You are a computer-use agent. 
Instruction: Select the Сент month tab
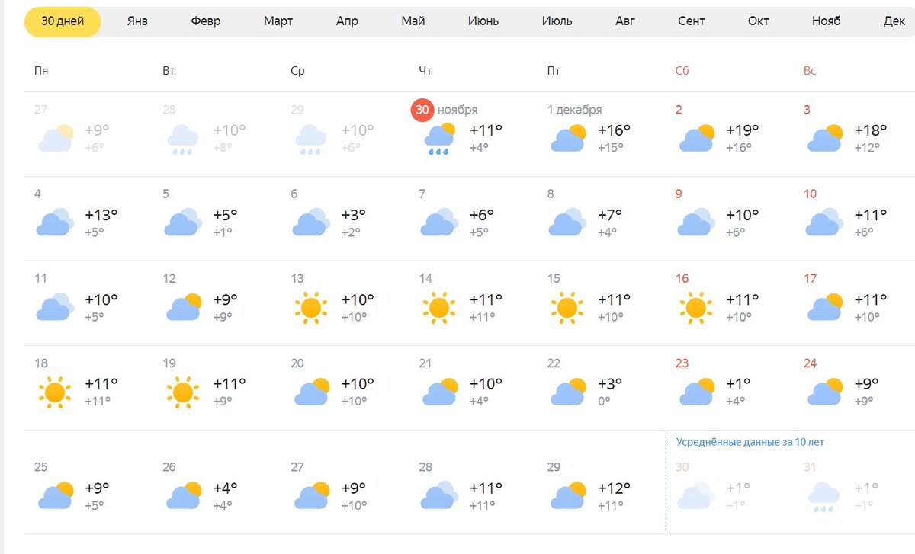coord(692,21)
